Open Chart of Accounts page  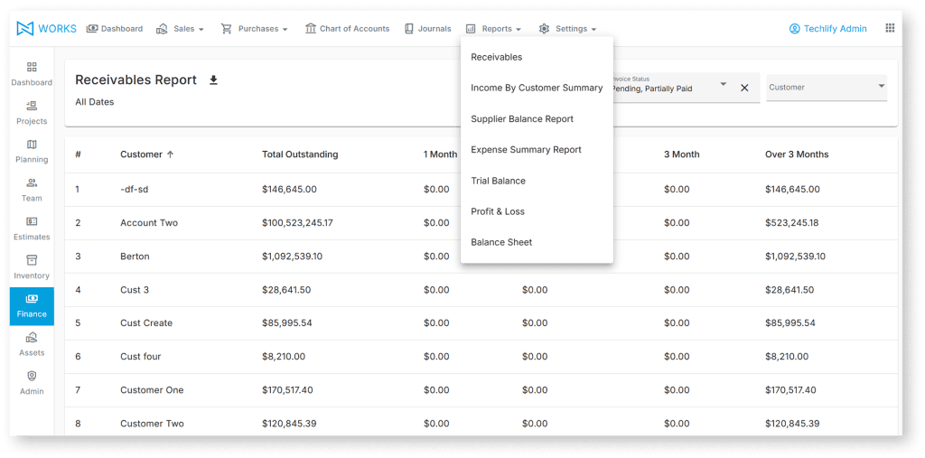tap(348, 28)
